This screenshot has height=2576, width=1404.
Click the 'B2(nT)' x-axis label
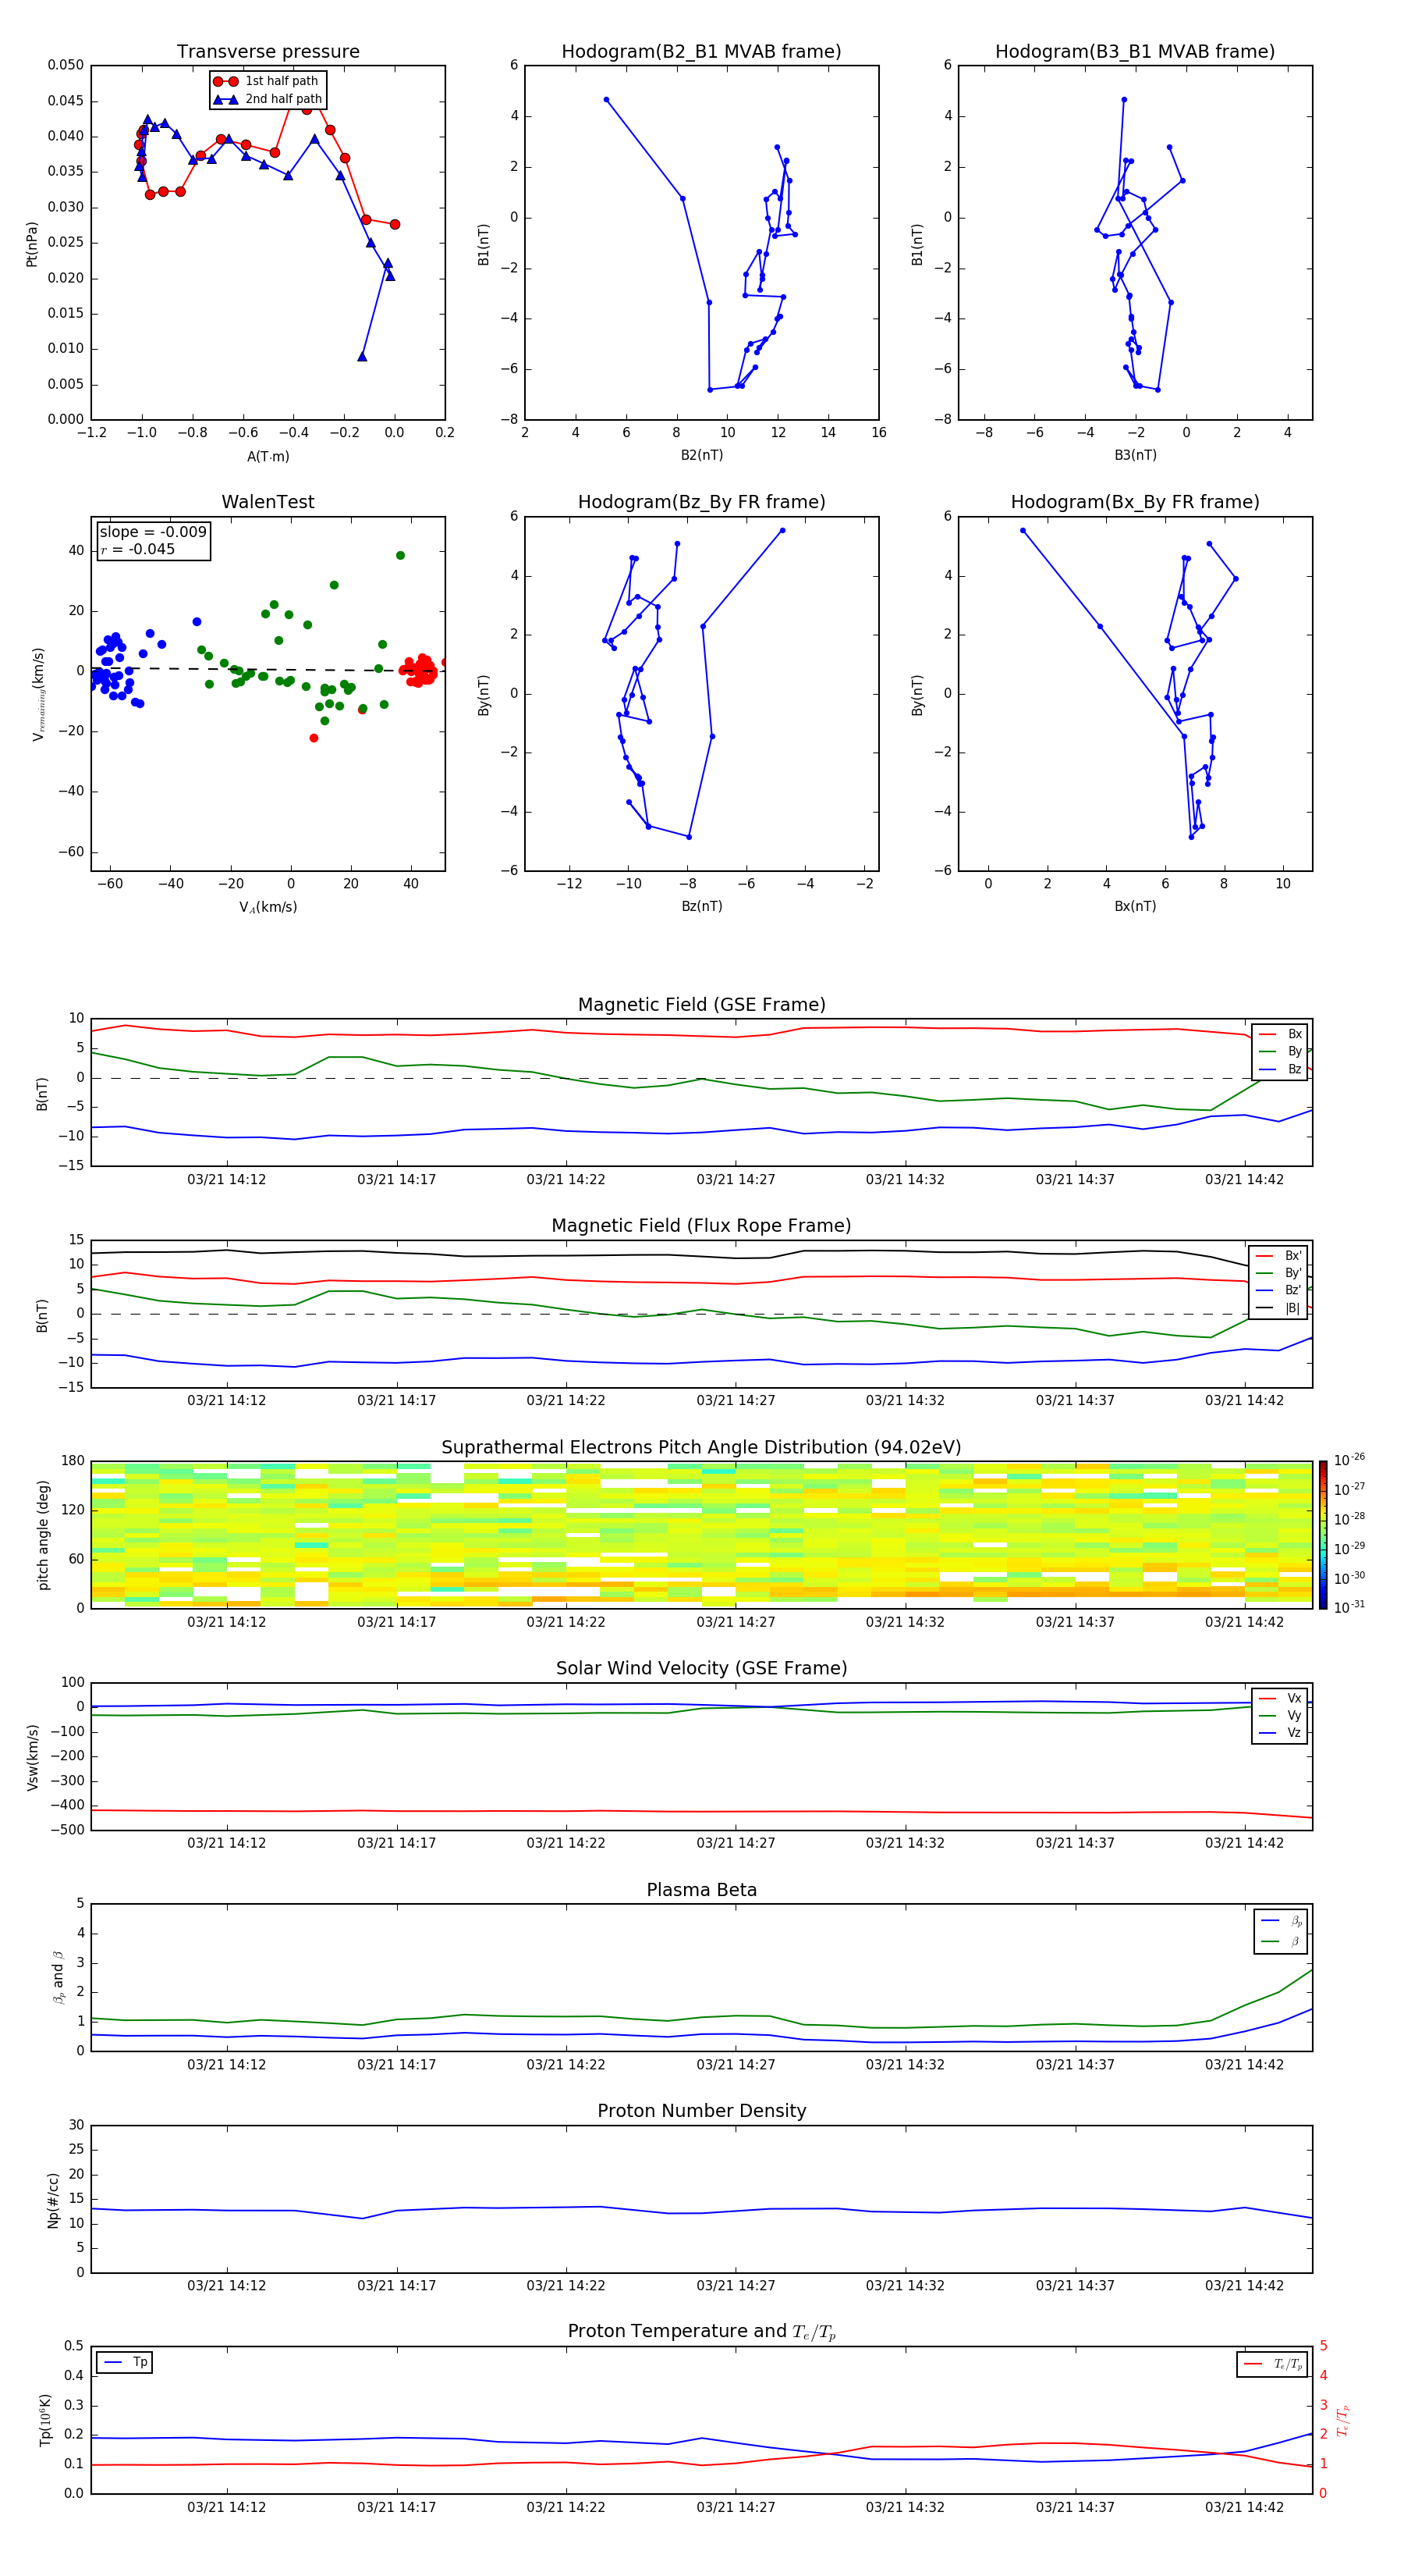[701, 455]
